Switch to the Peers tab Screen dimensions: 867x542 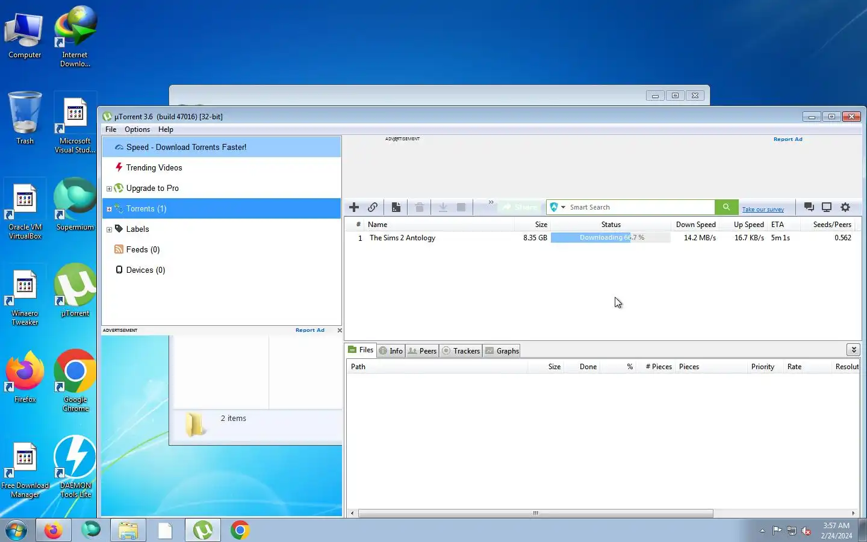(422, 350)
